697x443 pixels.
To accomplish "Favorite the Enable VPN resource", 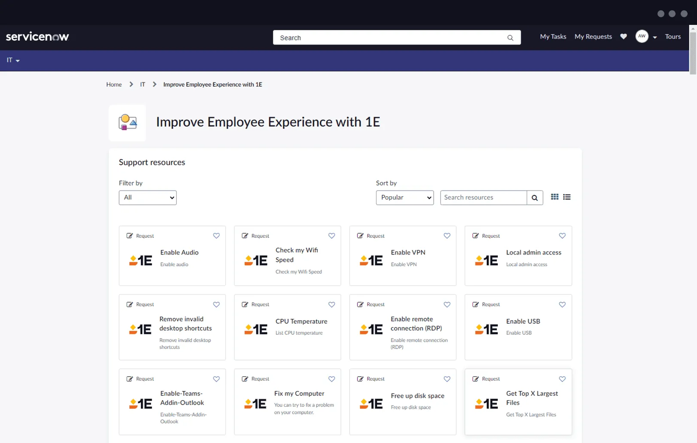I will [446, 236].
